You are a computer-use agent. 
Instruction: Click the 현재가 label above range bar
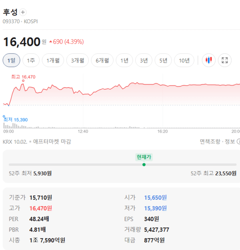click(144, 157)
